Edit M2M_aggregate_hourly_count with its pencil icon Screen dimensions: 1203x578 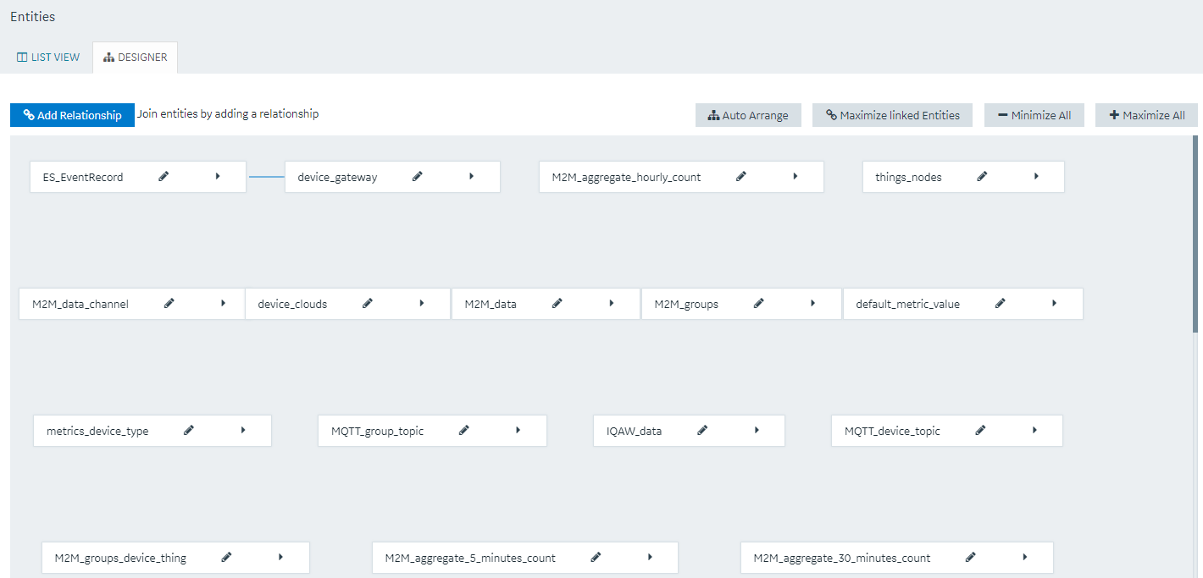coord(741,176)
